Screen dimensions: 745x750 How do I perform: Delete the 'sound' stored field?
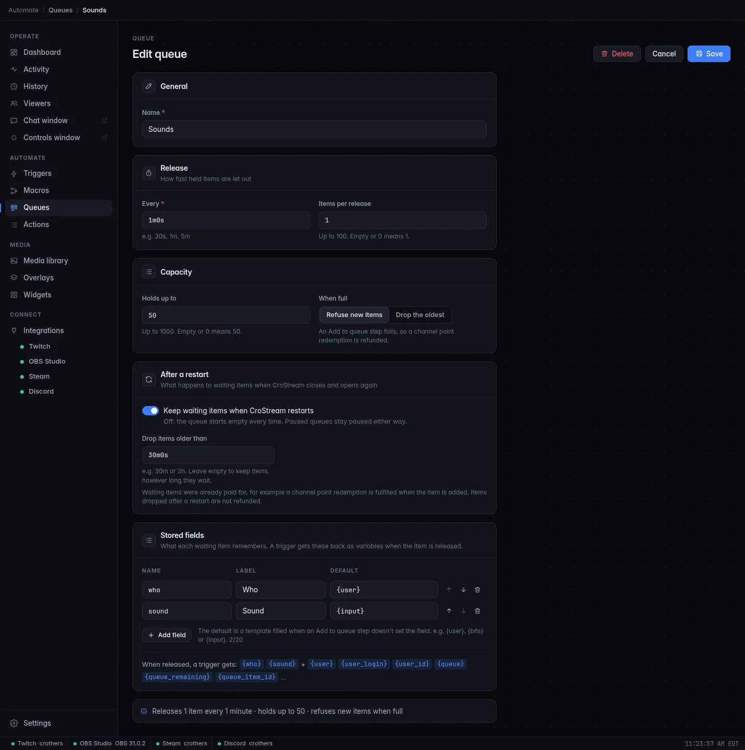478,611
